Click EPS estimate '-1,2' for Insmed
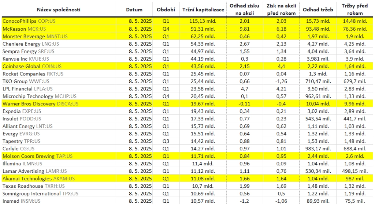The width and height of the screenshot is (375, 206). pyautogui.click(x=244, y=201)
